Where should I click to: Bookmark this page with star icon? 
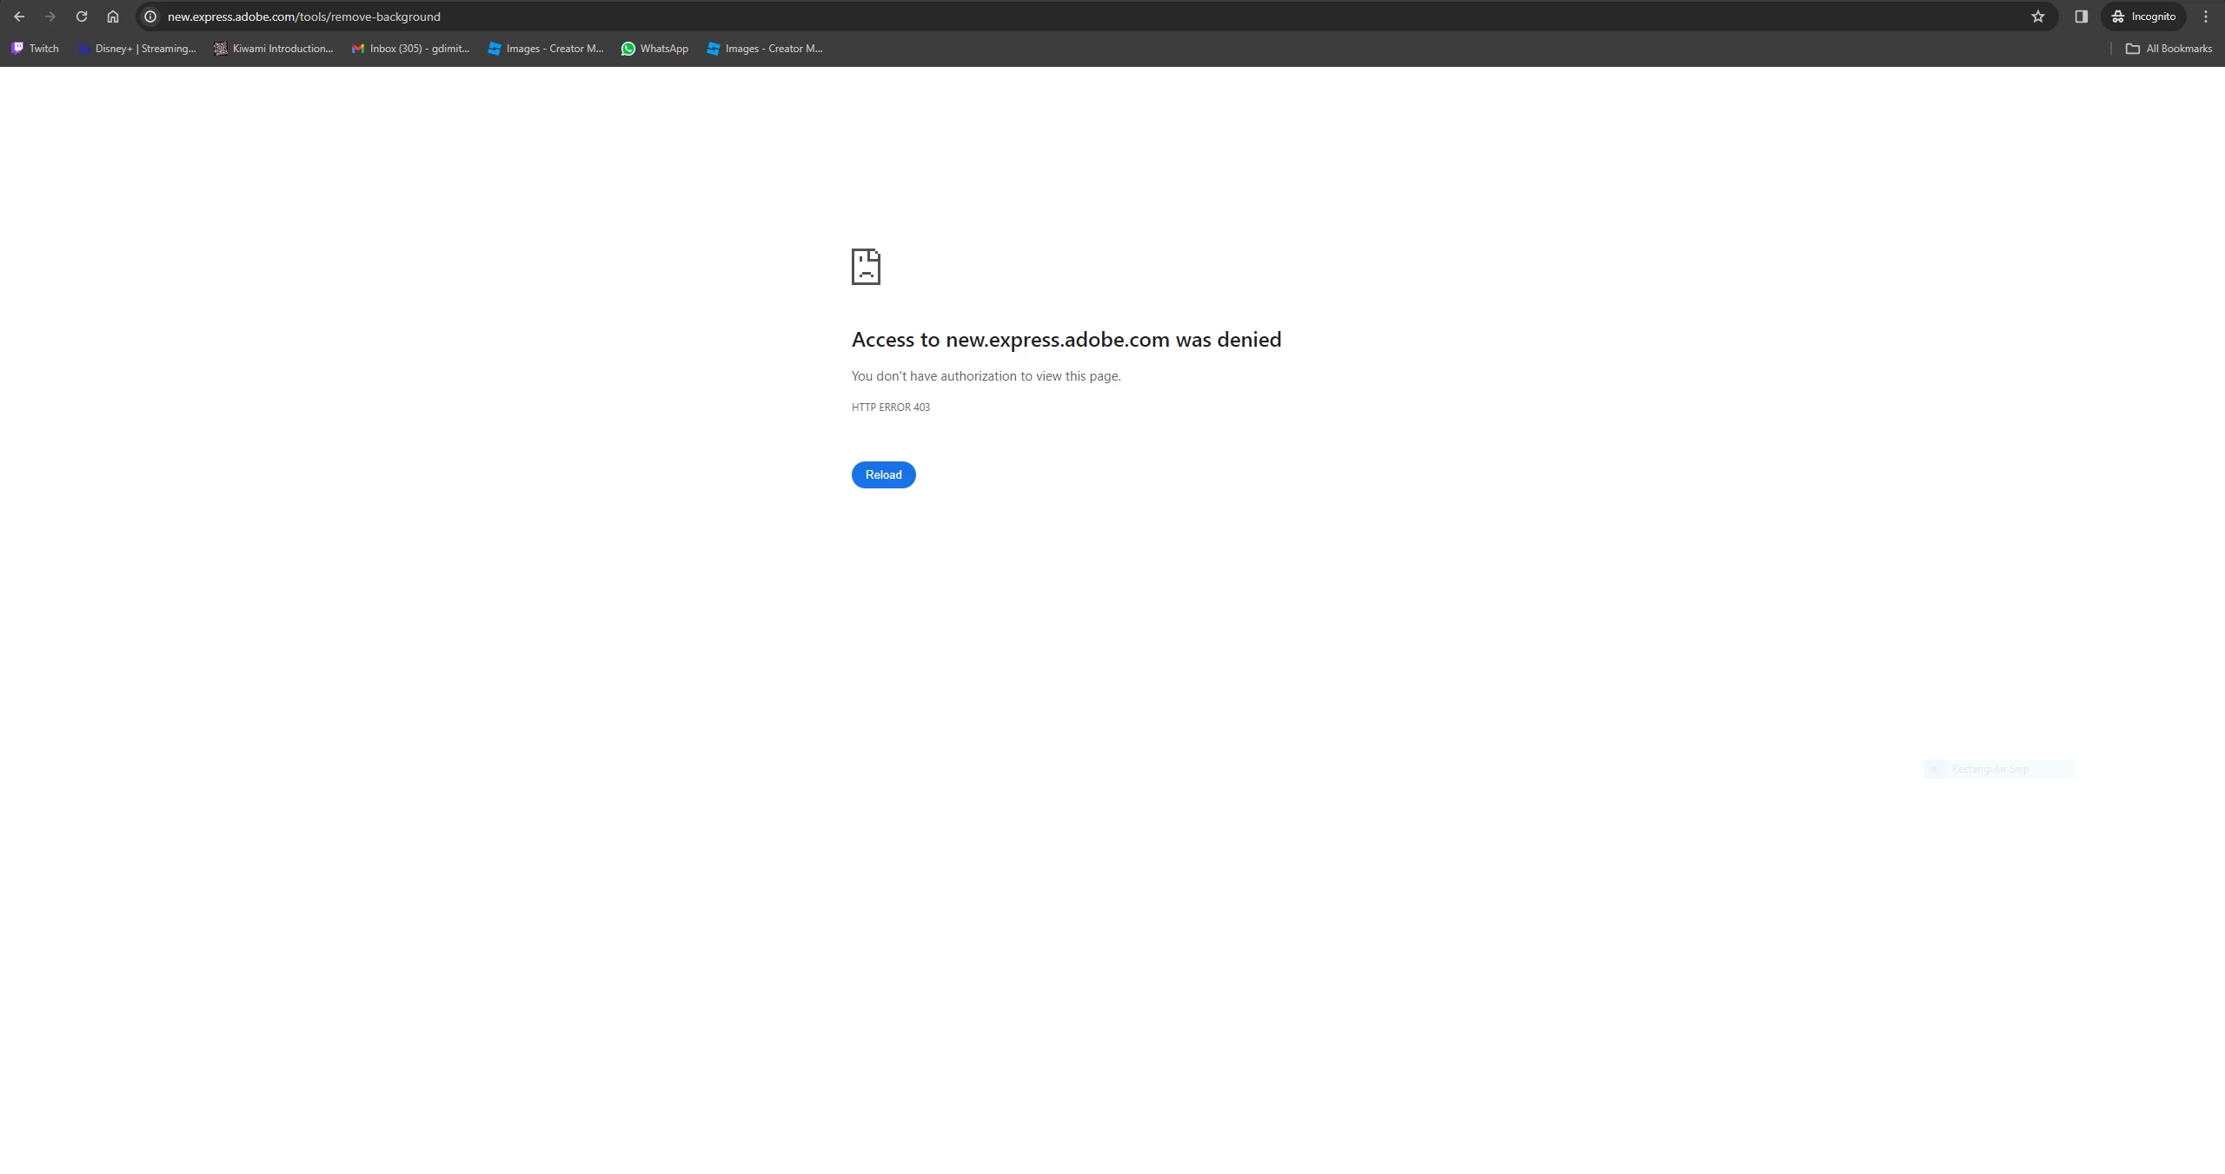pyautogui.click(x=2038, y=17)
